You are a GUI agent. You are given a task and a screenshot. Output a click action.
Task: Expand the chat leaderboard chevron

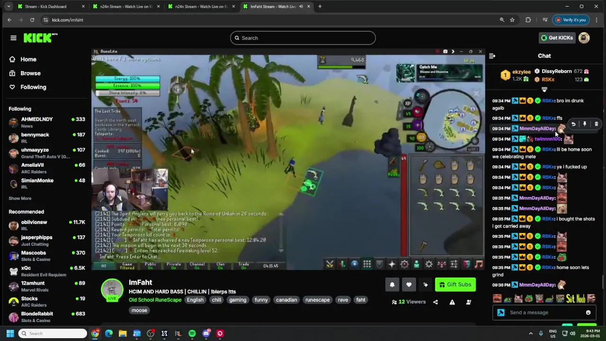[544, 90]
